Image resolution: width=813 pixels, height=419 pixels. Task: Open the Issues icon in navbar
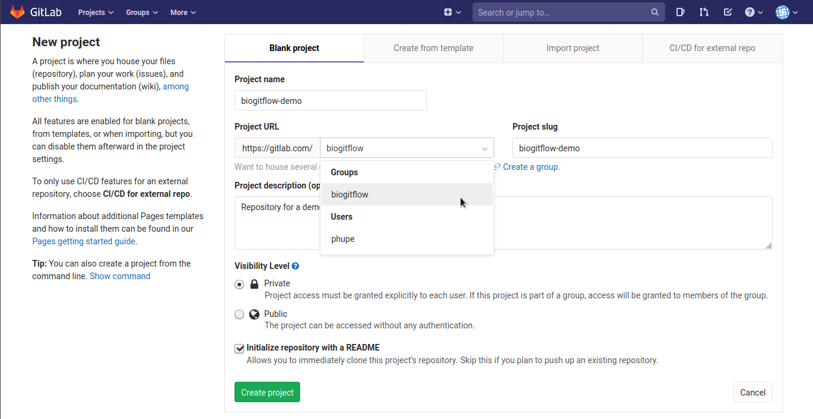pos(680,12)
